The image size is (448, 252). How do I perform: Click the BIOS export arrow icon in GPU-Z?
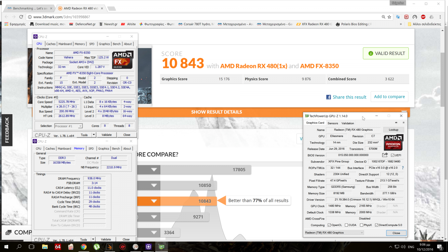coord(385,155)
